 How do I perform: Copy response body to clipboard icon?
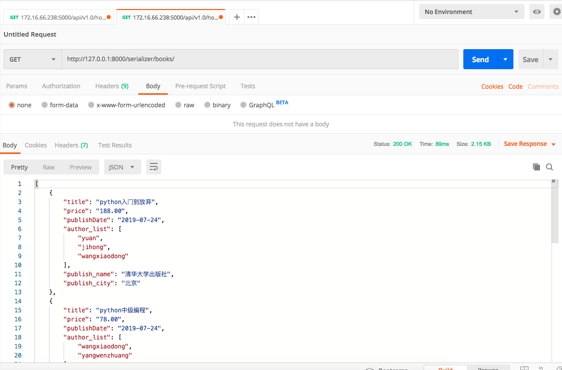pos(536,167)
